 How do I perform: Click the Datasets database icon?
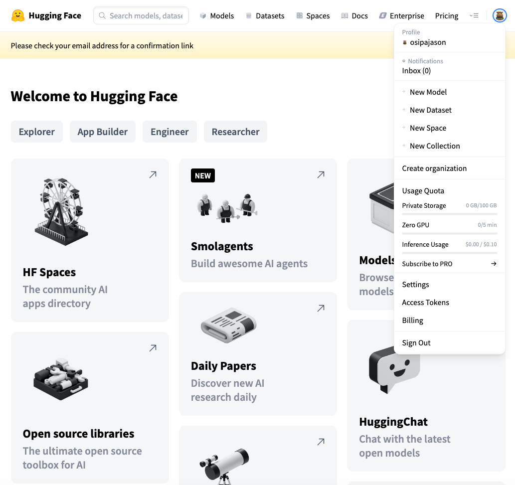coord(249,15)
